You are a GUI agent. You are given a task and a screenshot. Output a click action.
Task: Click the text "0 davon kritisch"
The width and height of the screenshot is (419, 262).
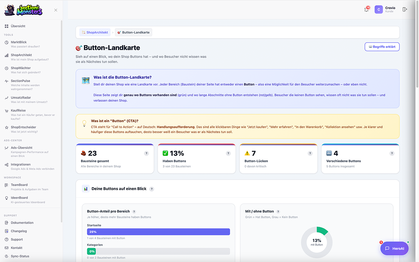pyautogui.click(x=256, y=166)
